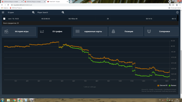
Task: Go back with the browser back arrow
Action: pos(2,5)
